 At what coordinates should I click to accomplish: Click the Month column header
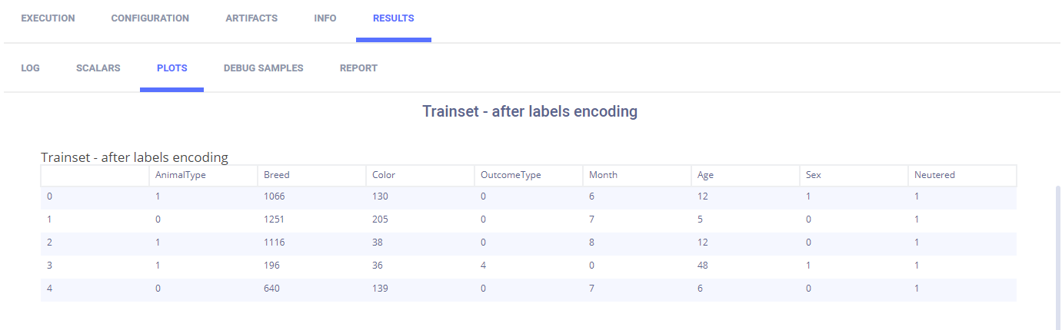[603, 175]
